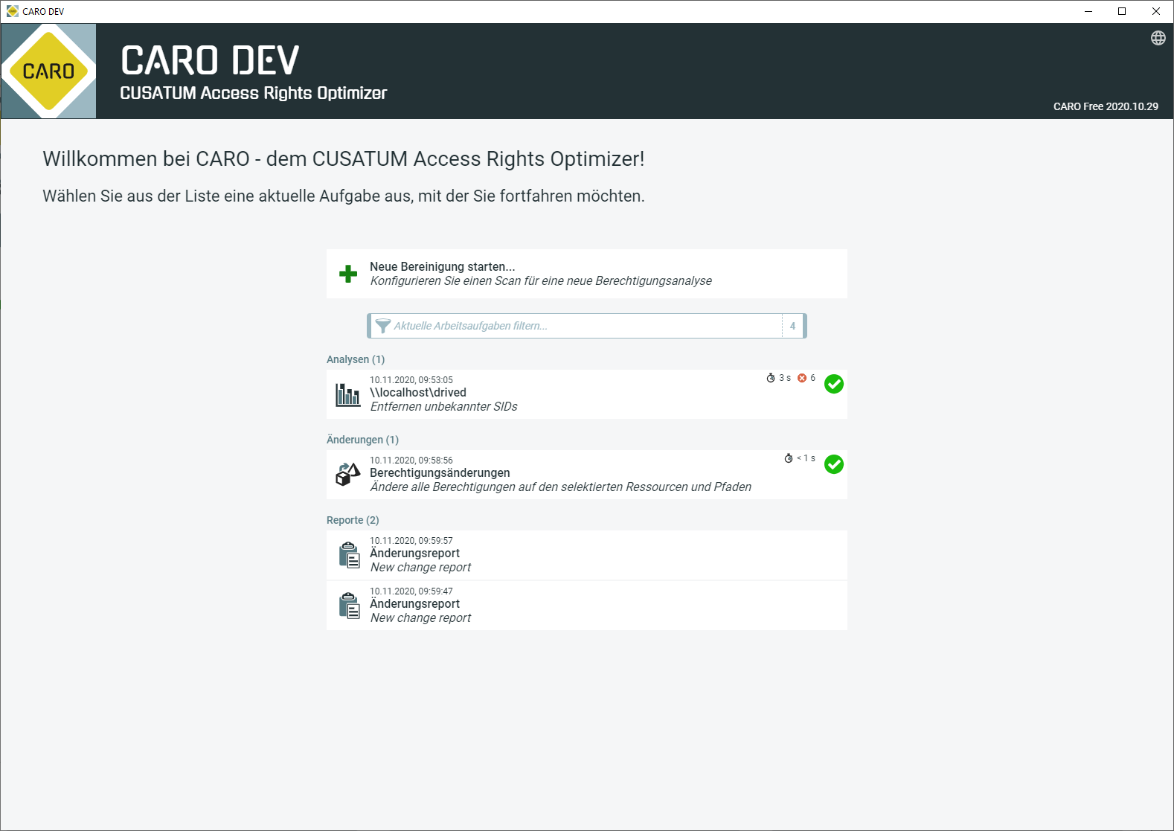Click the CARO diamond logo
Viewport: 1174px width, 831px height.
pos(49,71)
